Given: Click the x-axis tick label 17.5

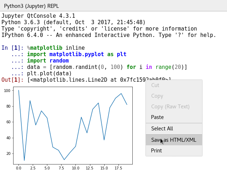Looking at the screenshot, I should point(118,168).
